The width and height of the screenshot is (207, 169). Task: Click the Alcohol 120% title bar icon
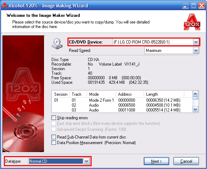(4, 5)
